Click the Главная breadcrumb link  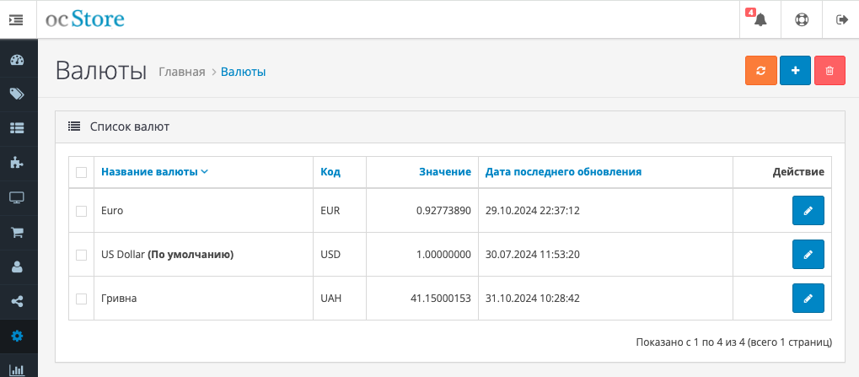(x=182, y=72)
